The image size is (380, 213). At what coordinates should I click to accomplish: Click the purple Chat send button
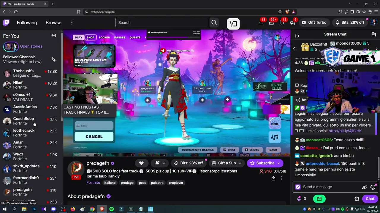tap(370, 199)
